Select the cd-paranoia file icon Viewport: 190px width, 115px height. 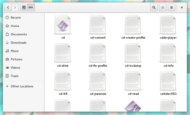(98, 81)
